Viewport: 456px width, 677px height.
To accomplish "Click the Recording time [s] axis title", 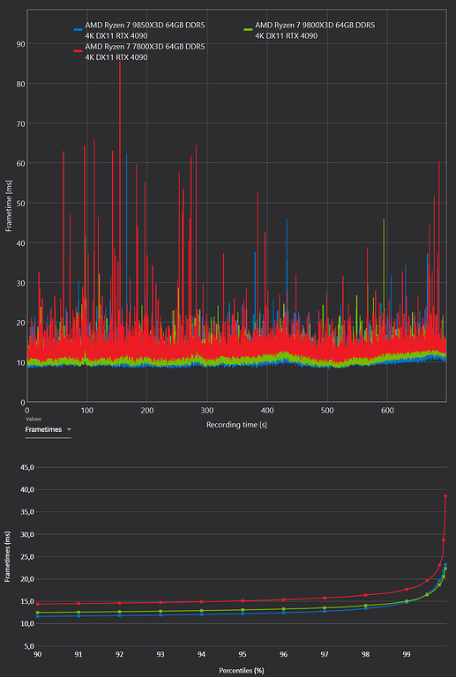I will 236,424.
